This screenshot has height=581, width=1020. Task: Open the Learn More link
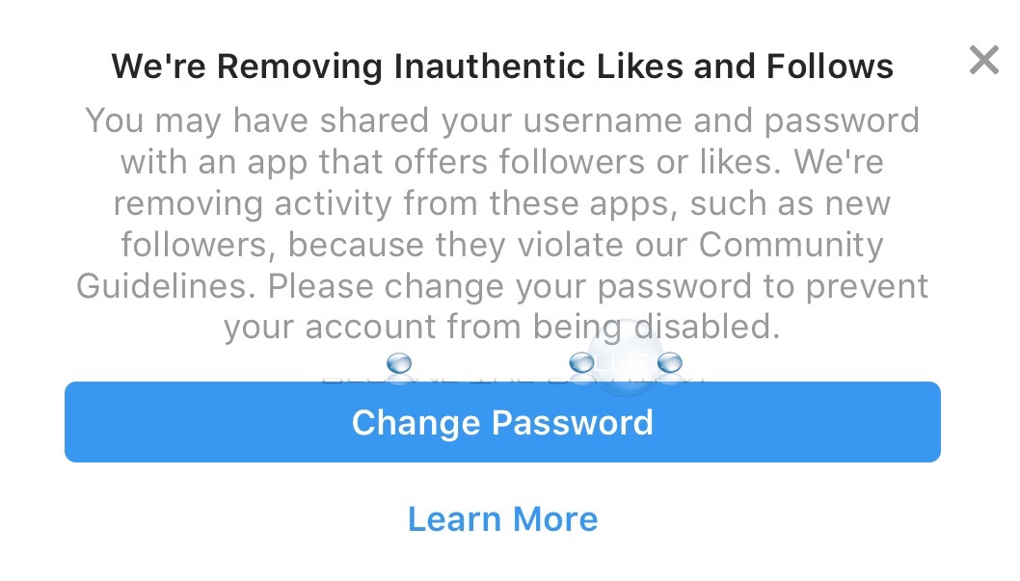tap(502, 518)
